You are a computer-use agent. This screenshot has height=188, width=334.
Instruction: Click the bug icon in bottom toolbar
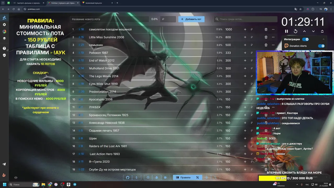coord(157,178)
